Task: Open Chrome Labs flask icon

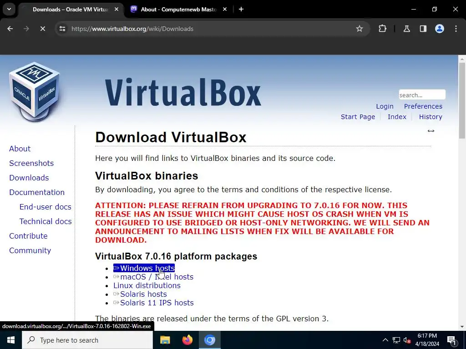Action: click(406, 29)
